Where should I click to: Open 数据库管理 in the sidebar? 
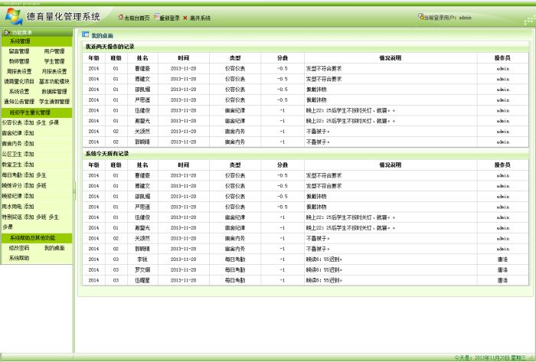click(54, 91)
